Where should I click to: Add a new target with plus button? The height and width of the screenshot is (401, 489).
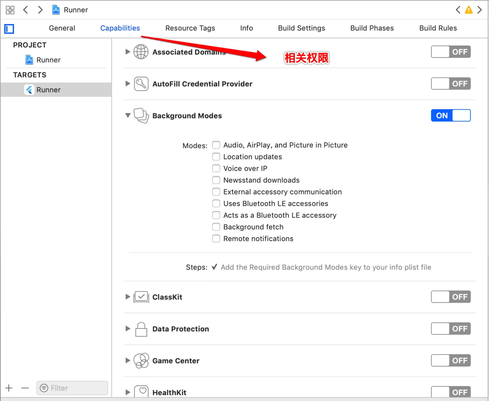[x=9, y=388]
